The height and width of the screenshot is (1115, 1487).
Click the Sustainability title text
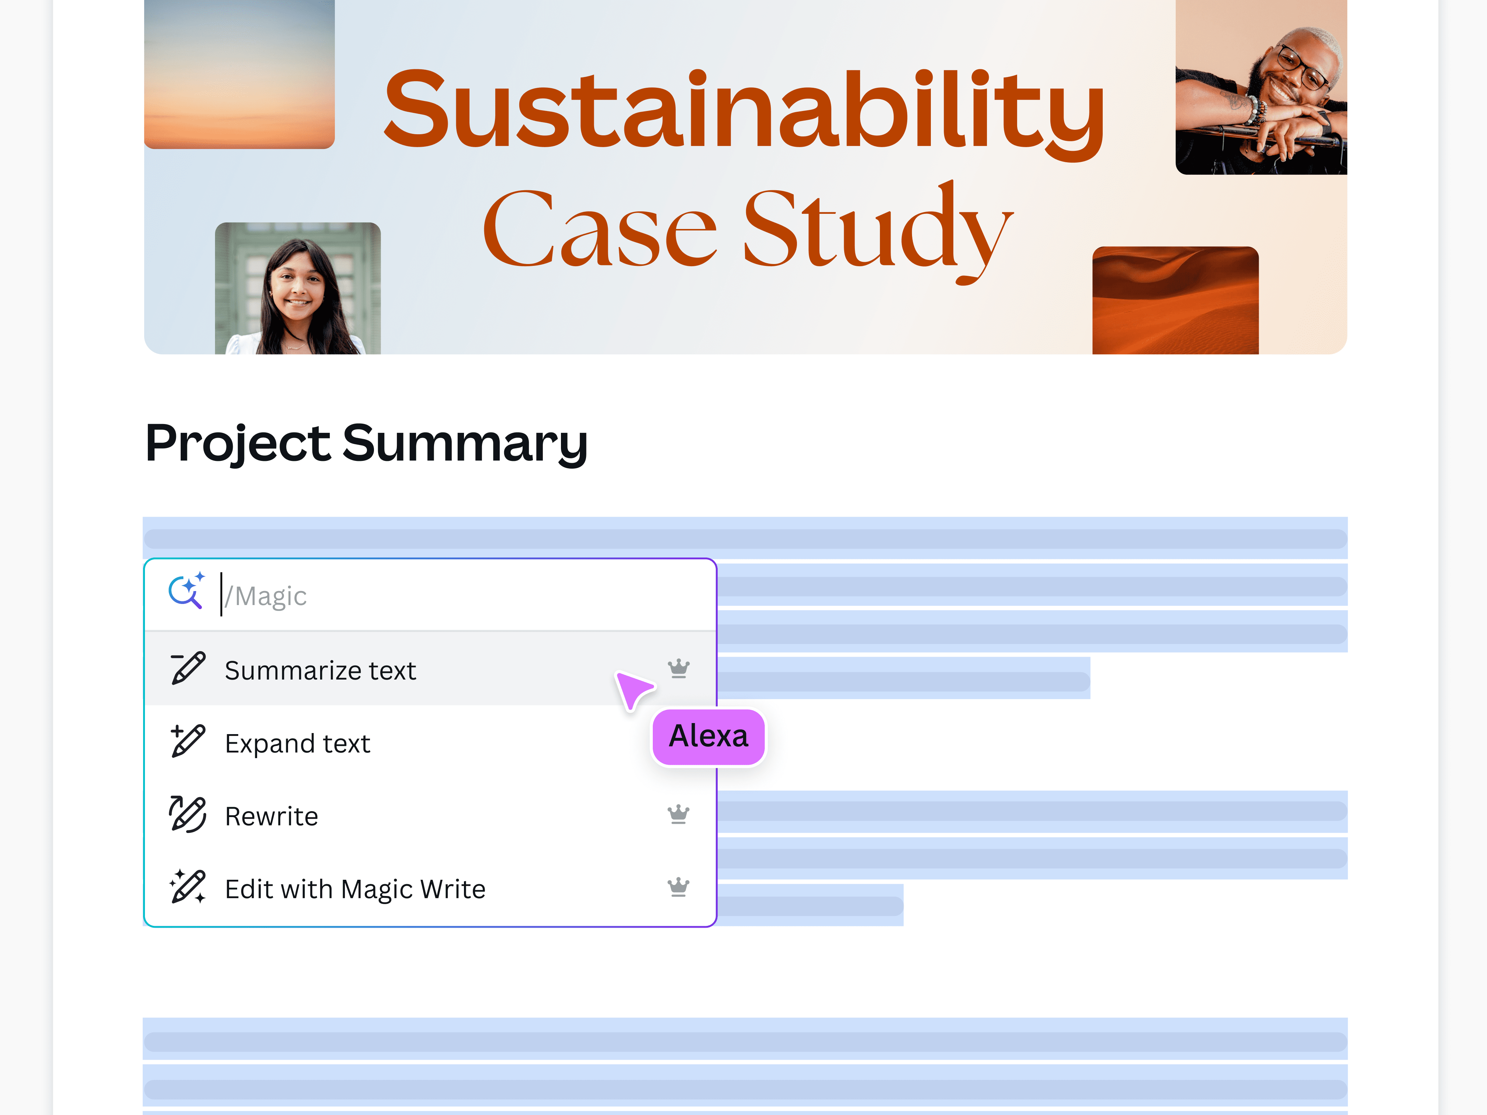point(743,111)
